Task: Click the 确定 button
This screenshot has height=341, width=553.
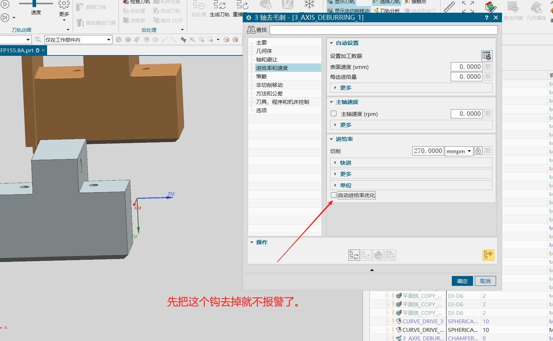Action: (462, 281)
